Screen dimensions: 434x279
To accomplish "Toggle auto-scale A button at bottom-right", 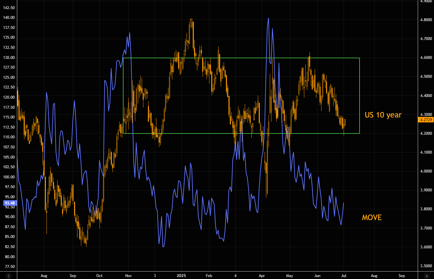I will [427, 275].
